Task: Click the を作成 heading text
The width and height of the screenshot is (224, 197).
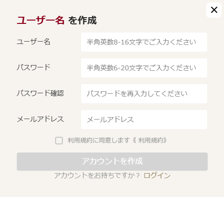Action: (x=83, y=21)
